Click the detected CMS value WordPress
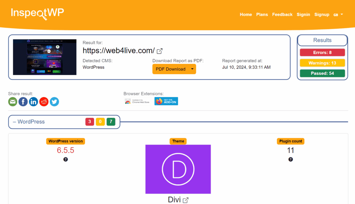This screenshot has width=355, height=204. tap(94, 67)
